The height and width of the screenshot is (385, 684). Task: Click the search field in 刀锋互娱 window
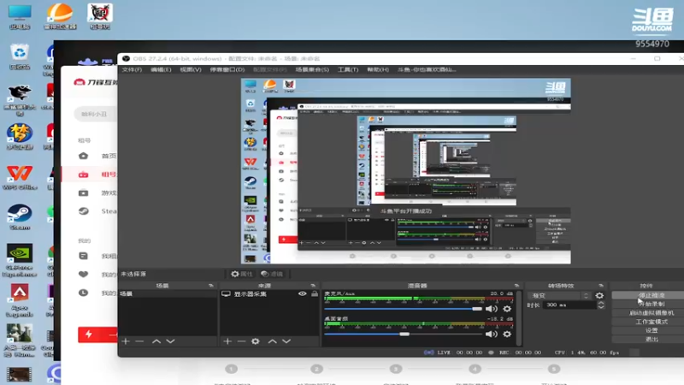pyautogui.click(x=96, y=114)
